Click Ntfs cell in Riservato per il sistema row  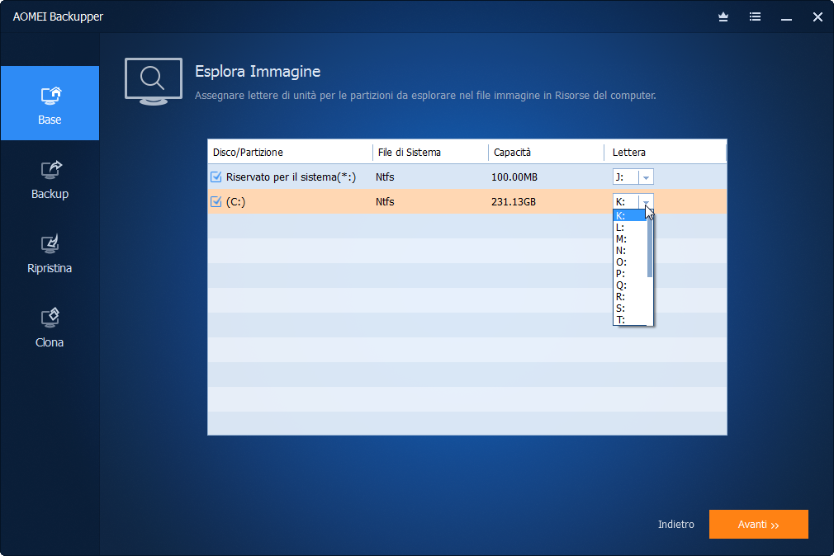385,177
